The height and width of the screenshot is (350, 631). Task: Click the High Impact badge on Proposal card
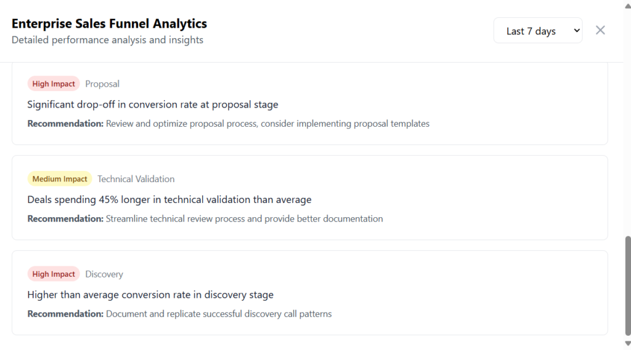(54, 84)
